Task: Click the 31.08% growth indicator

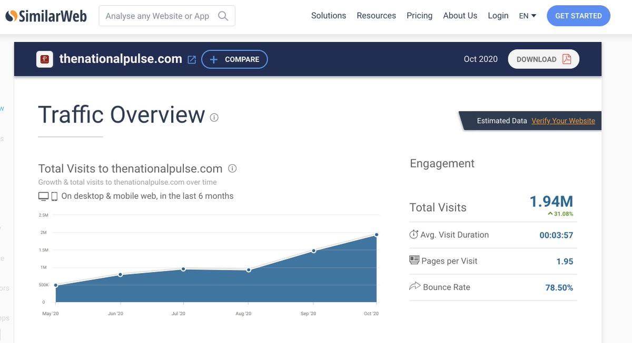Action: (560, 214)
